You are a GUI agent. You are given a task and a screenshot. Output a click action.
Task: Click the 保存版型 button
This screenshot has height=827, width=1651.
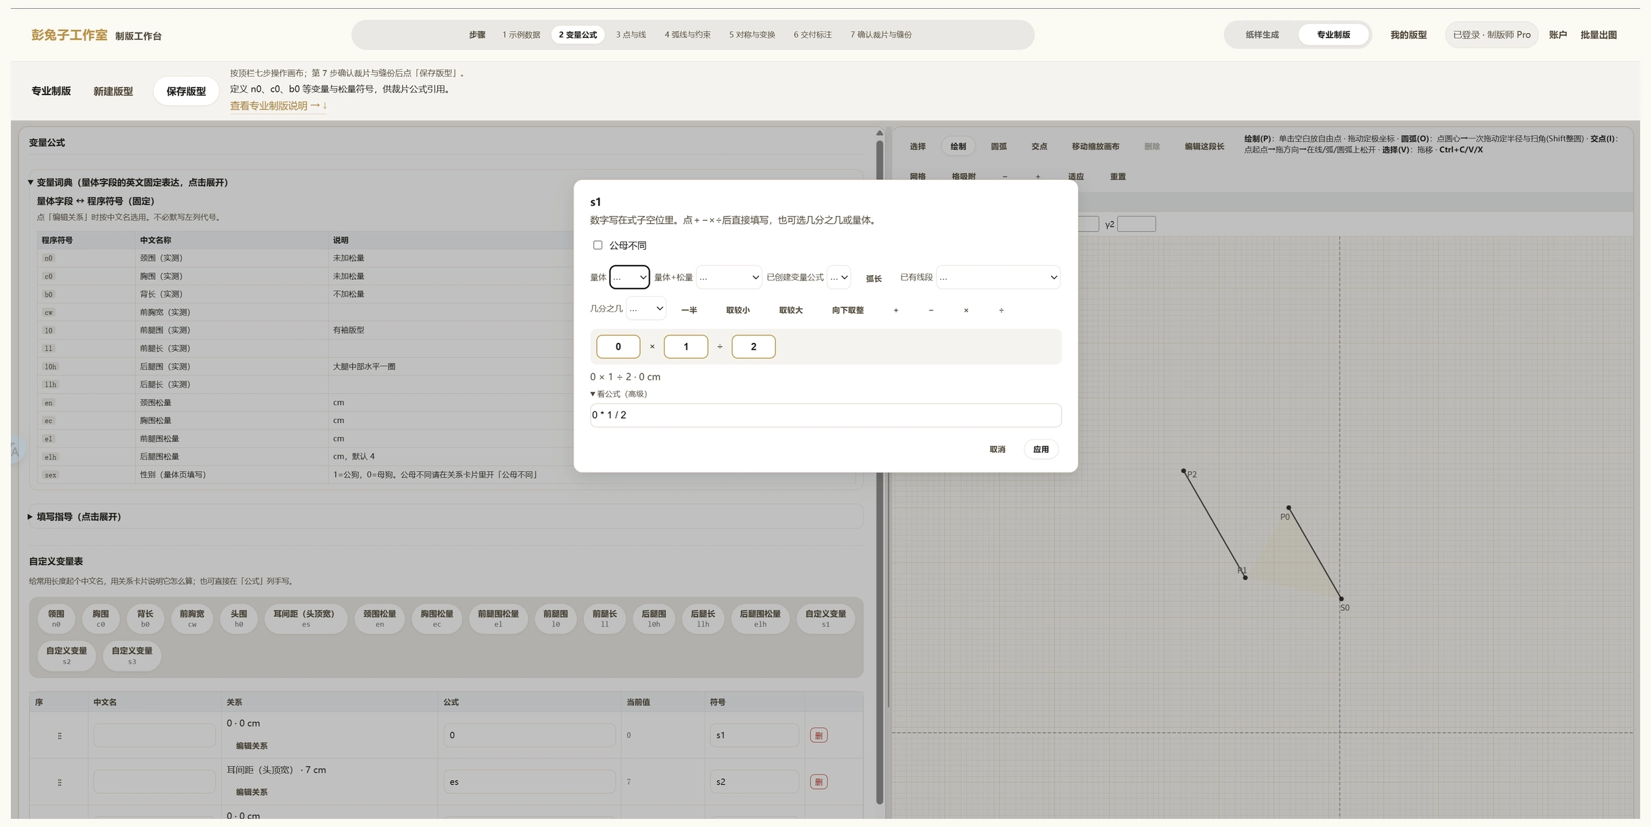click(186, 91)
